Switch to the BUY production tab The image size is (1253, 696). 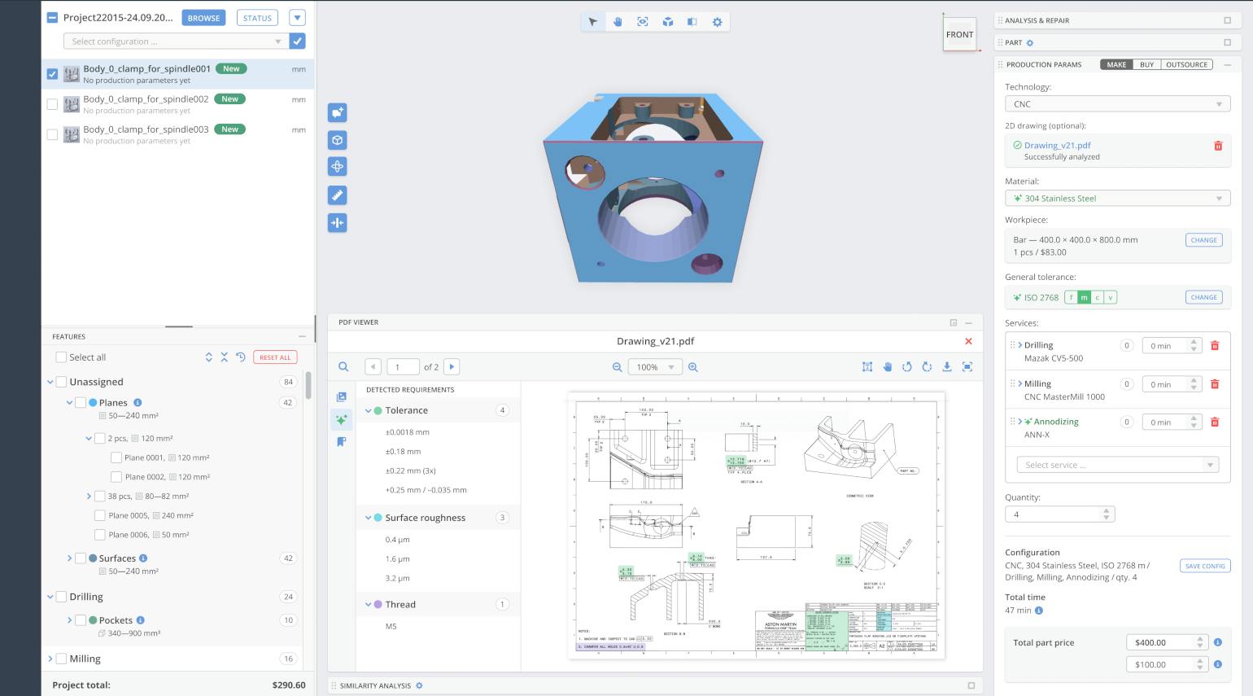click(x=1146, y=64)
